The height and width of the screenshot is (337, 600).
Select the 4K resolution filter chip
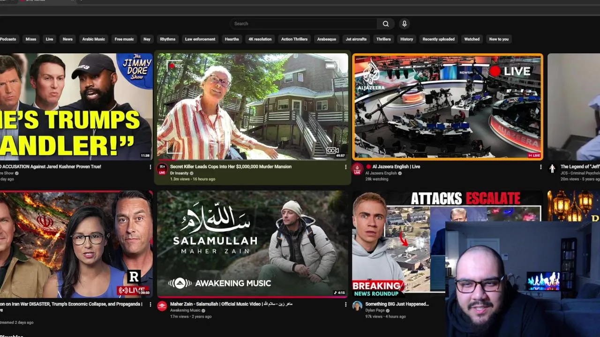(260, 39)
